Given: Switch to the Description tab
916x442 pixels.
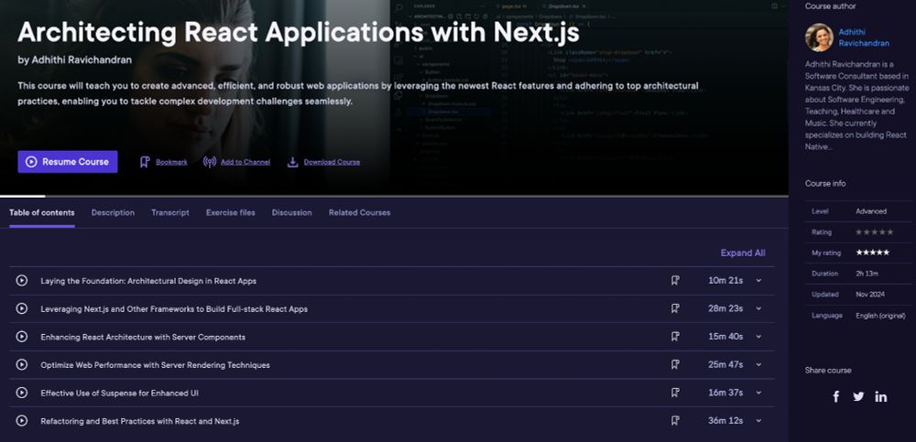Looking at the screenshot, I should tap(113, 212).
